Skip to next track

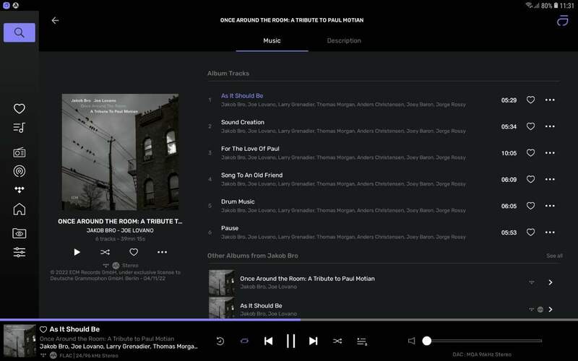pos(314,341)
